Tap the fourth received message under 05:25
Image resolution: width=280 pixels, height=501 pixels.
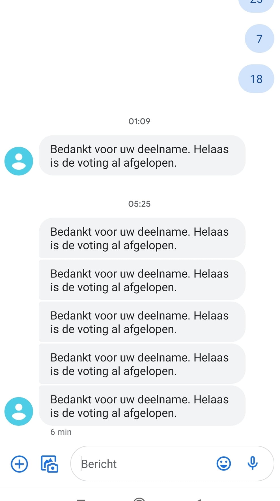[142, 364]
